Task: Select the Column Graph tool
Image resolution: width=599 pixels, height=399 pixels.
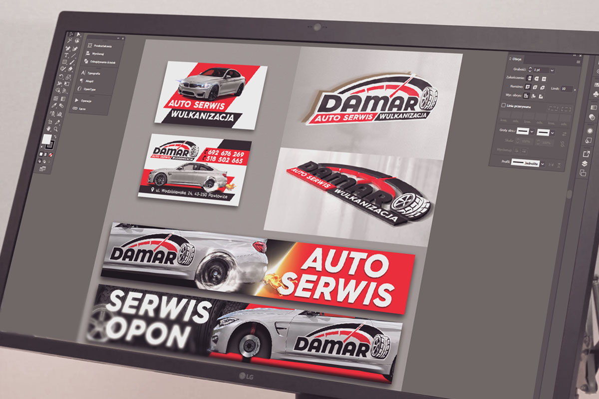Action: point(60,114)
